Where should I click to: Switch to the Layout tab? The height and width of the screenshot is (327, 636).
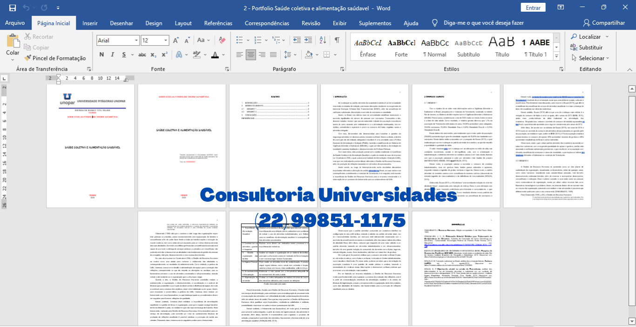click(183, 23)
